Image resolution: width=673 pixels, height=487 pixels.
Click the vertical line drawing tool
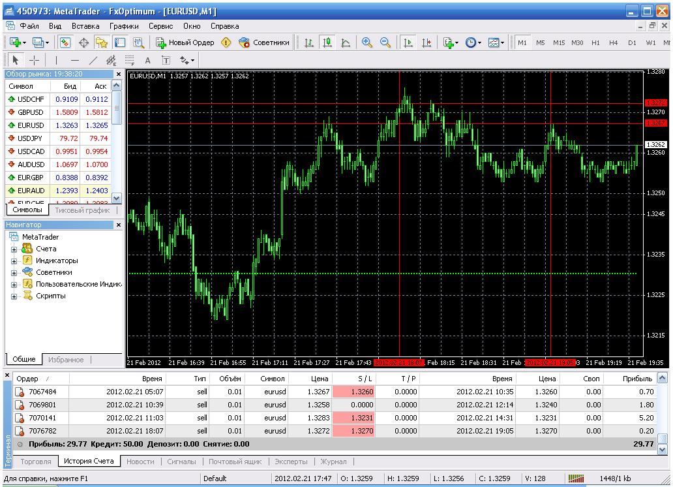point(56,60)
